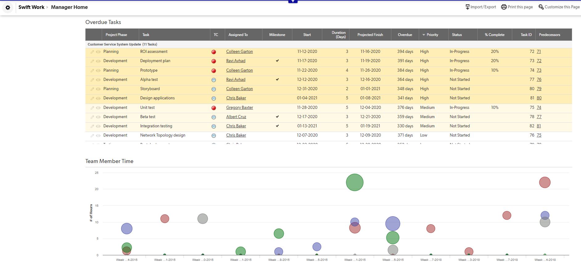Click clock TC icon for Storyboard
The height and width of the screenshot is (263, 581).
(214, 89)
